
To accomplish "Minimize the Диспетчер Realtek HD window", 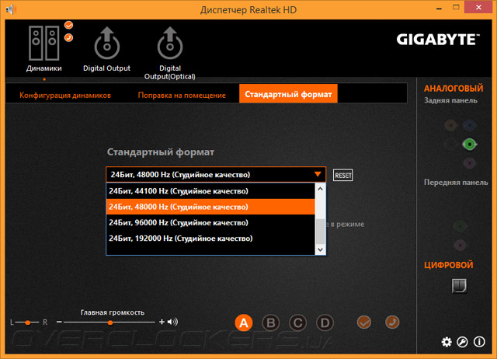I will point(439,9).
